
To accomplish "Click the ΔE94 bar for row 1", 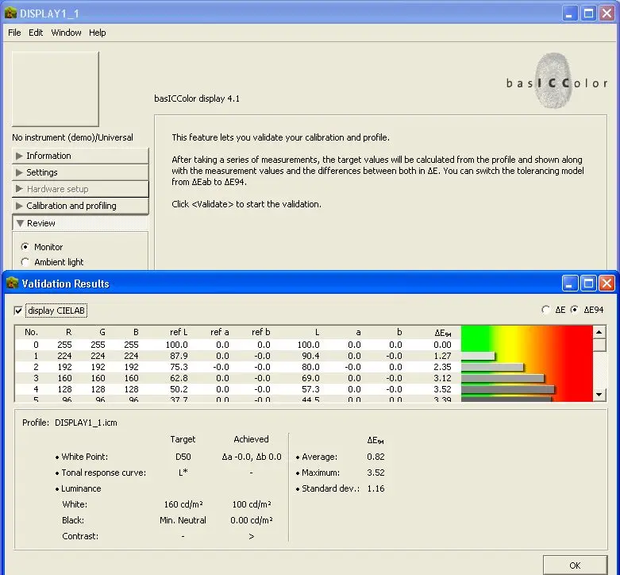I will tap(478, 356).
